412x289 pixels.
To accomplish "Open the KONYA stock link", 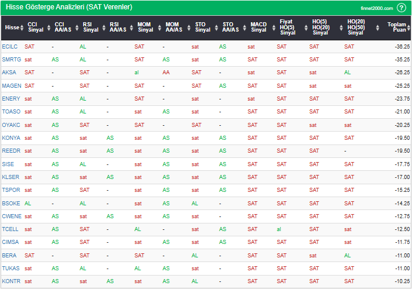I will point(11,137).
